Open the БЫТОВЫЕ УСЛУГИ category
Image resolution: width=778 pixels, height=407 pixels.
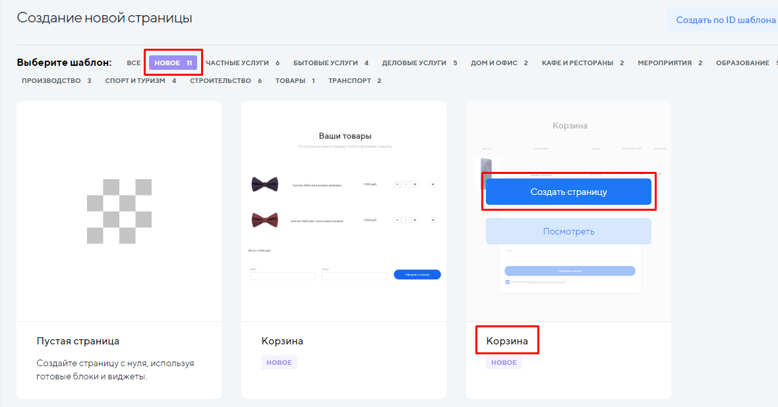pyautogui.click(x=330, y=63)
